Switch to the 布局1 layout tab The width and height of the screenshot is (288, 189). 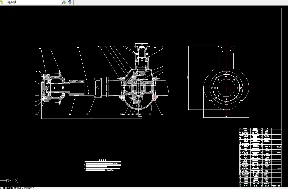coord(17,188)
